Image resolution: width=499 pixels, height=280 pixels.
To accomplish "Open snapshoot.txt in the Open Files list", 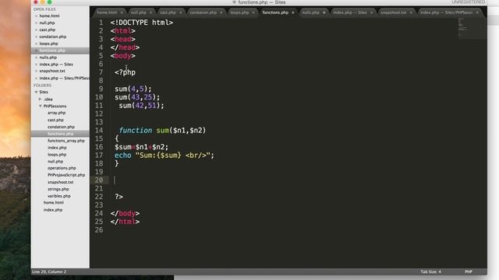I will tap(52, 71).
